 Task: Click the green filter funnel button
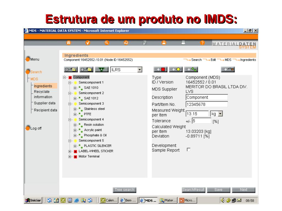(102, 70)
